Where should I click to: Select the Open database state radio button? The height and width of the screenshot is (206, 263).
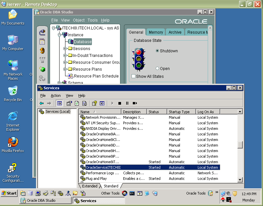pyautogui.click(x=157, y=69)
